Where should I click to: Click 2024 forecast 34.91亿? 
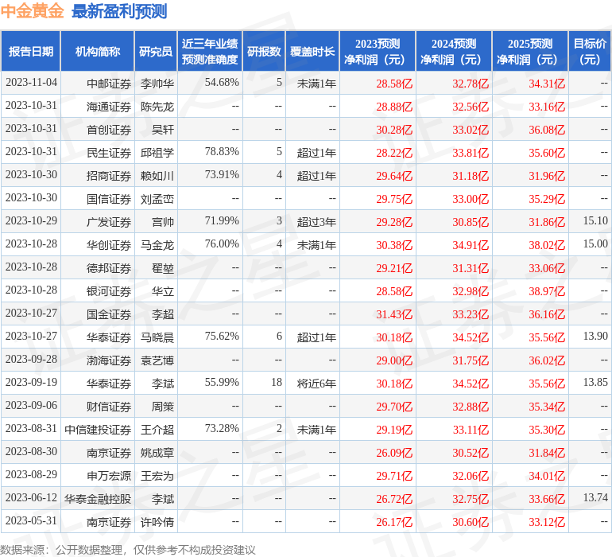tap(471, 245)
